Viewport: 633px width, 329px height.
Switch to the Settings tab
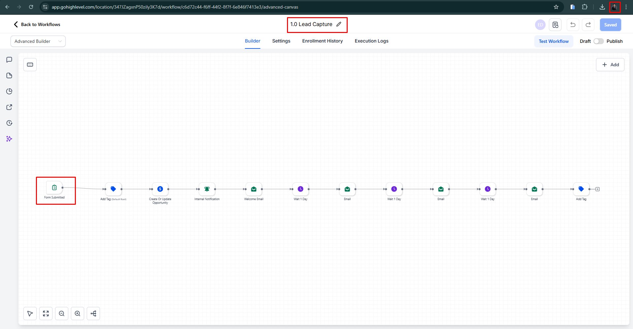pos(281,41)
